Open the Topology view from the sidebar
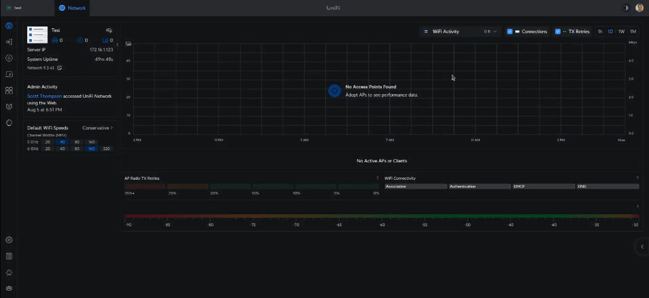Image resolution: width=649 pixels, height=298 pixels. [9, 42]
